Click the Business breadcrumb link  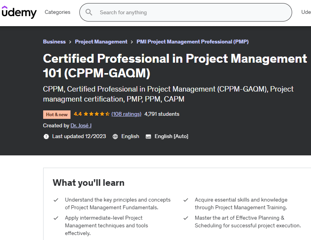click(54, 42)
